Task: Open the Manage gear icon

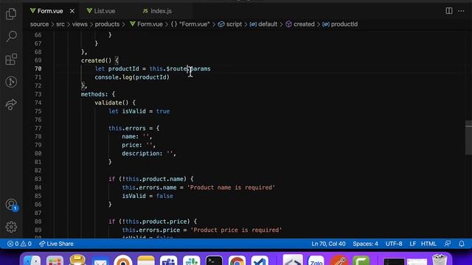Action: (x=11, y=227)
